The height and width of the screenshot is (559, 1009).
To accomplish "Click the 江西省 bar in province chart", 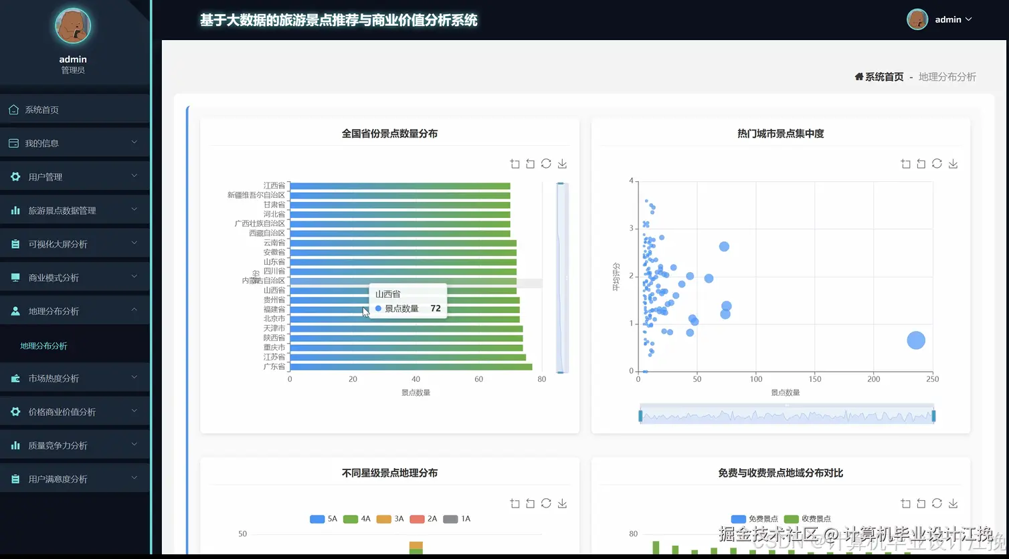I will (400, 186).
